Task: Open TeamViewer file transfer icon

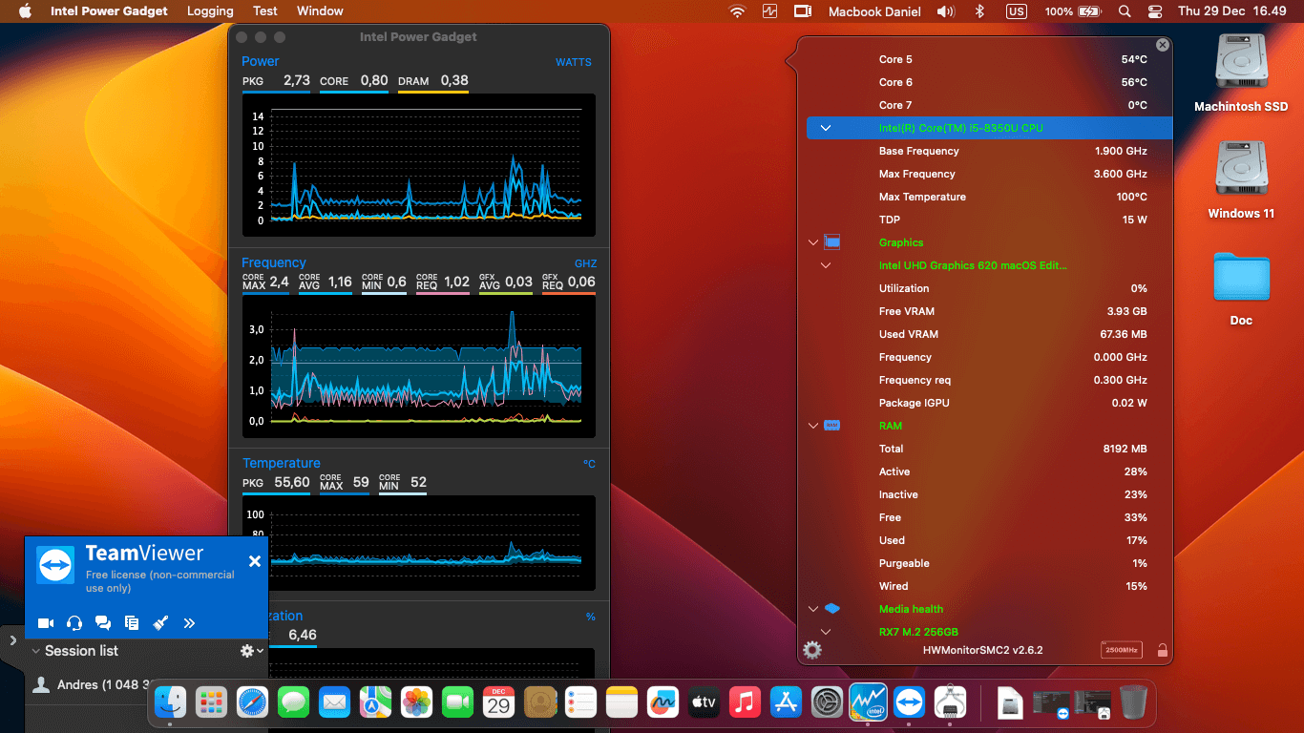Action: (x=132, y=622)
